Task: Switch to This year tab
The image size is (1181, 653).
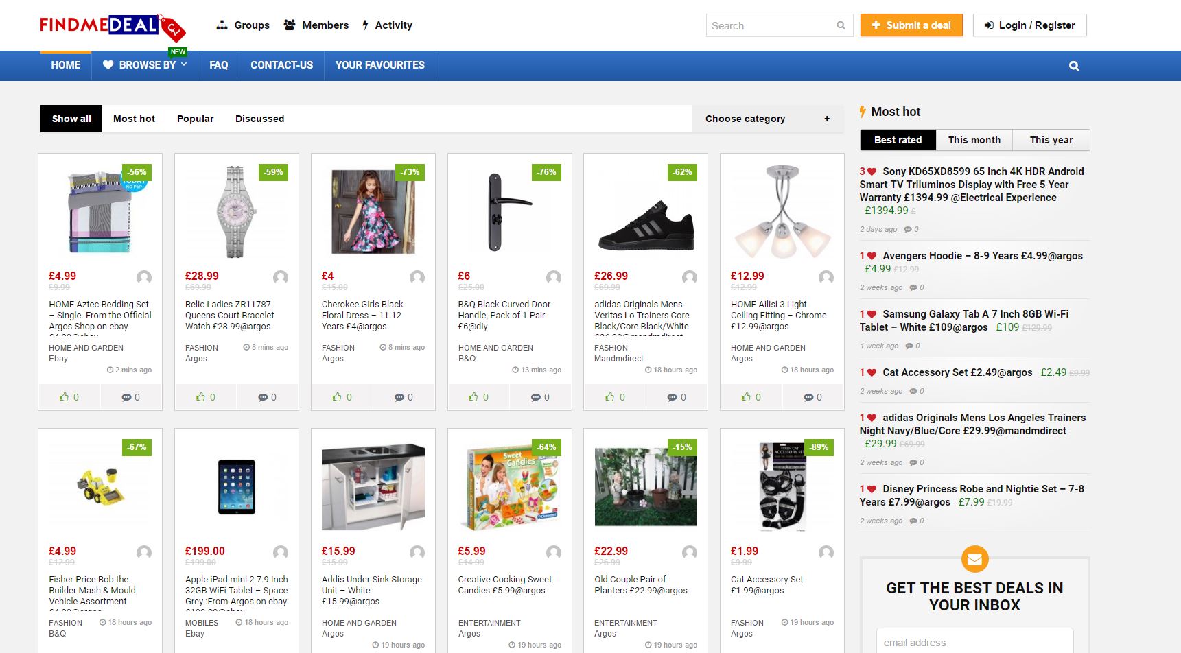Action: [1051, 140]
